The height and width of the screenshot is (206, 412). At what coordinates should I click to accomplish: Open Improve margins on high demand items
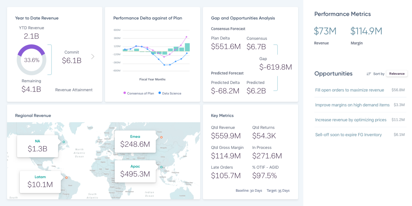(352, 105)
